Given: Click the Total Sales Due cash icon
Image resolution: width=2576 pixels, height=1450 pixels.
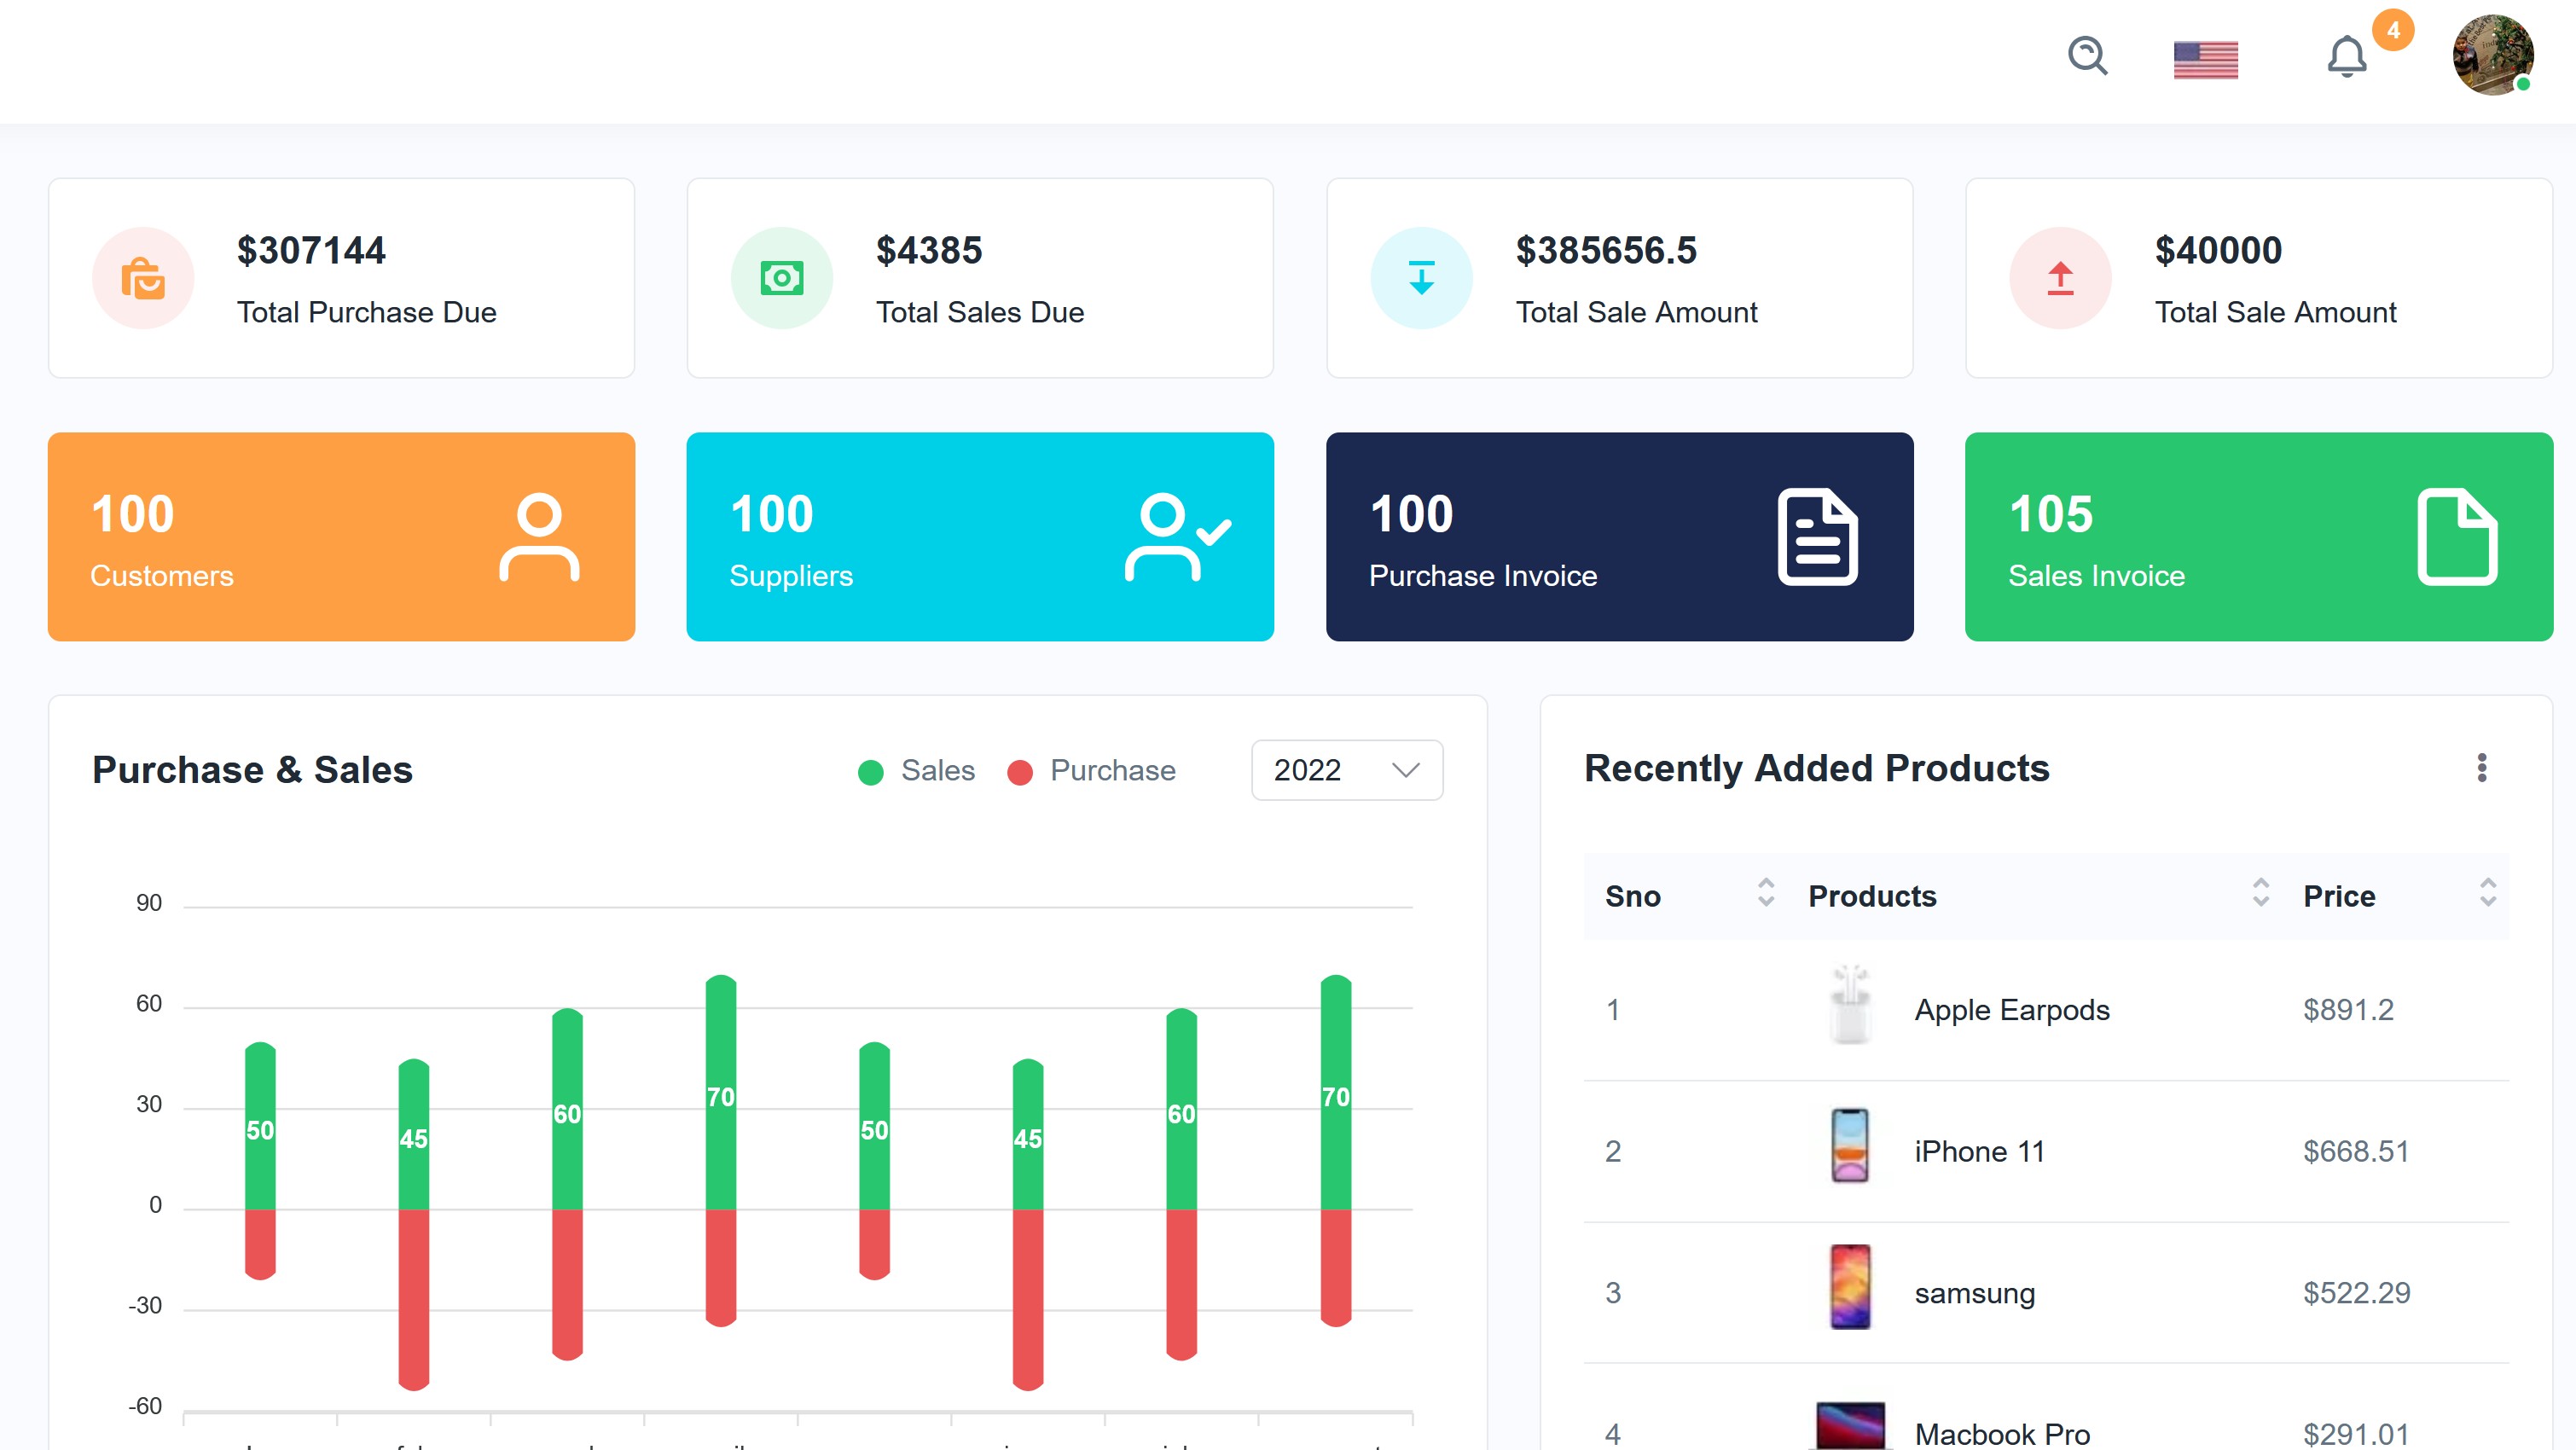Looking at the screenshot, I should click(x=783, y=278).
